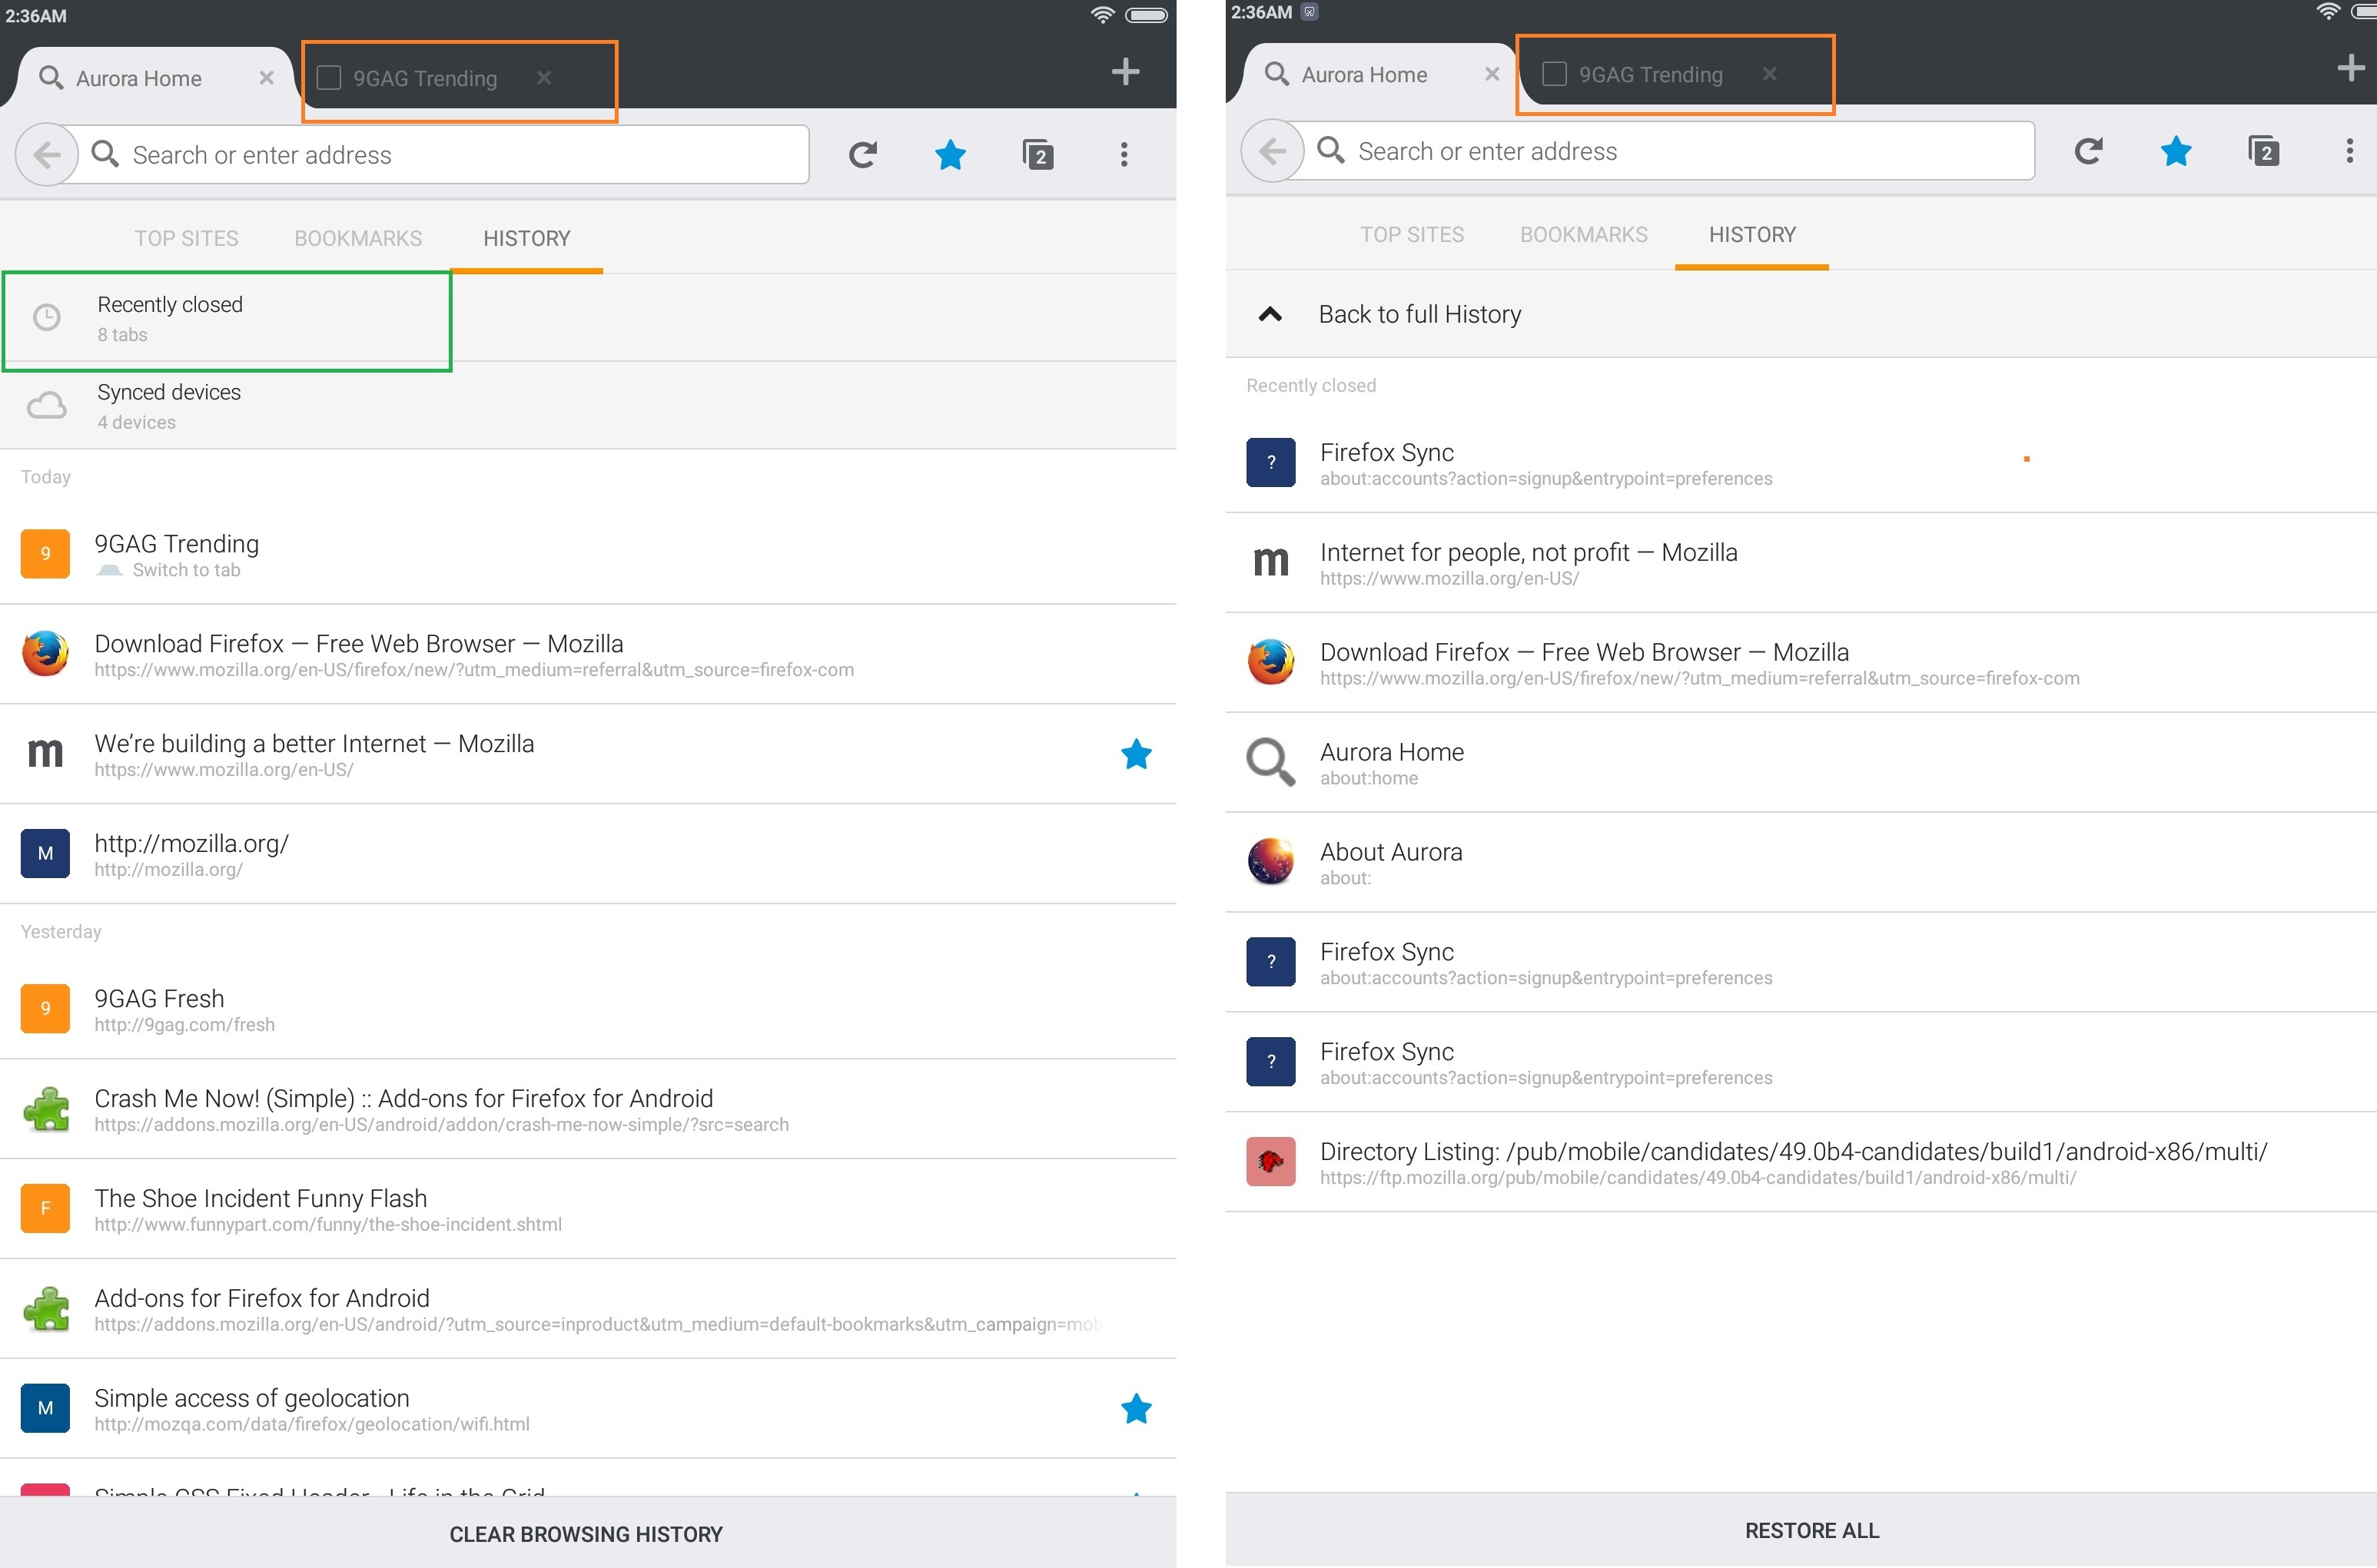Open TOP SITES panel in right browser
This screenshot has width=2377, height=1568.
tap(1412, 234)
